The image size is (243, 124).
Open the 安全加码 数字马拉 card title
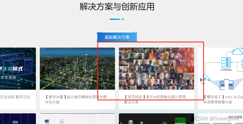15,97
